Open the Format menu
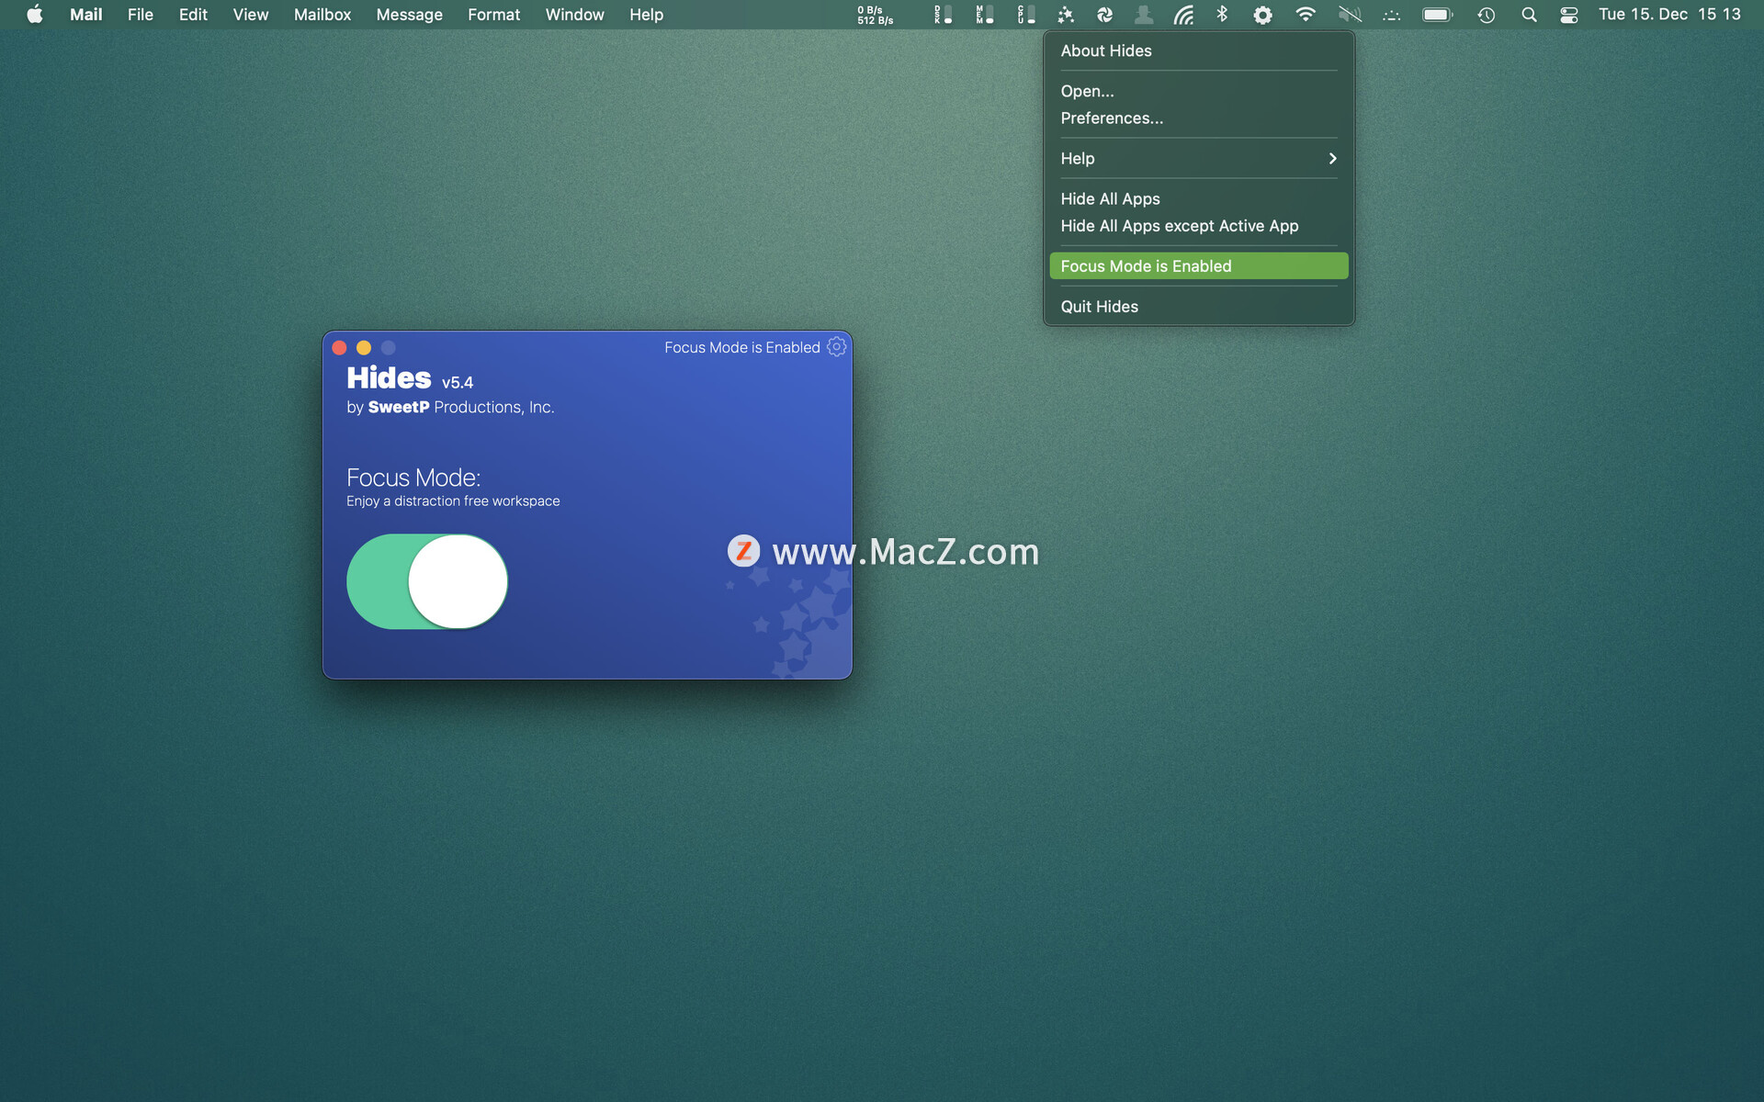1764x1102 pixels. (493, 15)
